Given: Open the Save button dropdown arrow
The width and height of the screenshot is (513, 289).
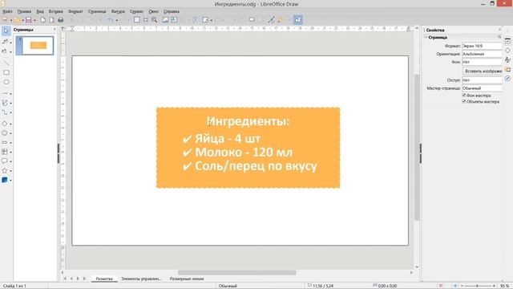Looking at the screenshot, I should [x=34, y=20].
